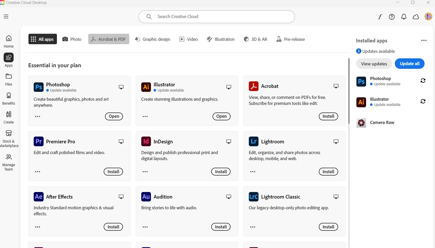The image size is (435, 248).
Task: Click the apps list vertical scrollbar
Action: pyautogui.click(x=349, y=91)
